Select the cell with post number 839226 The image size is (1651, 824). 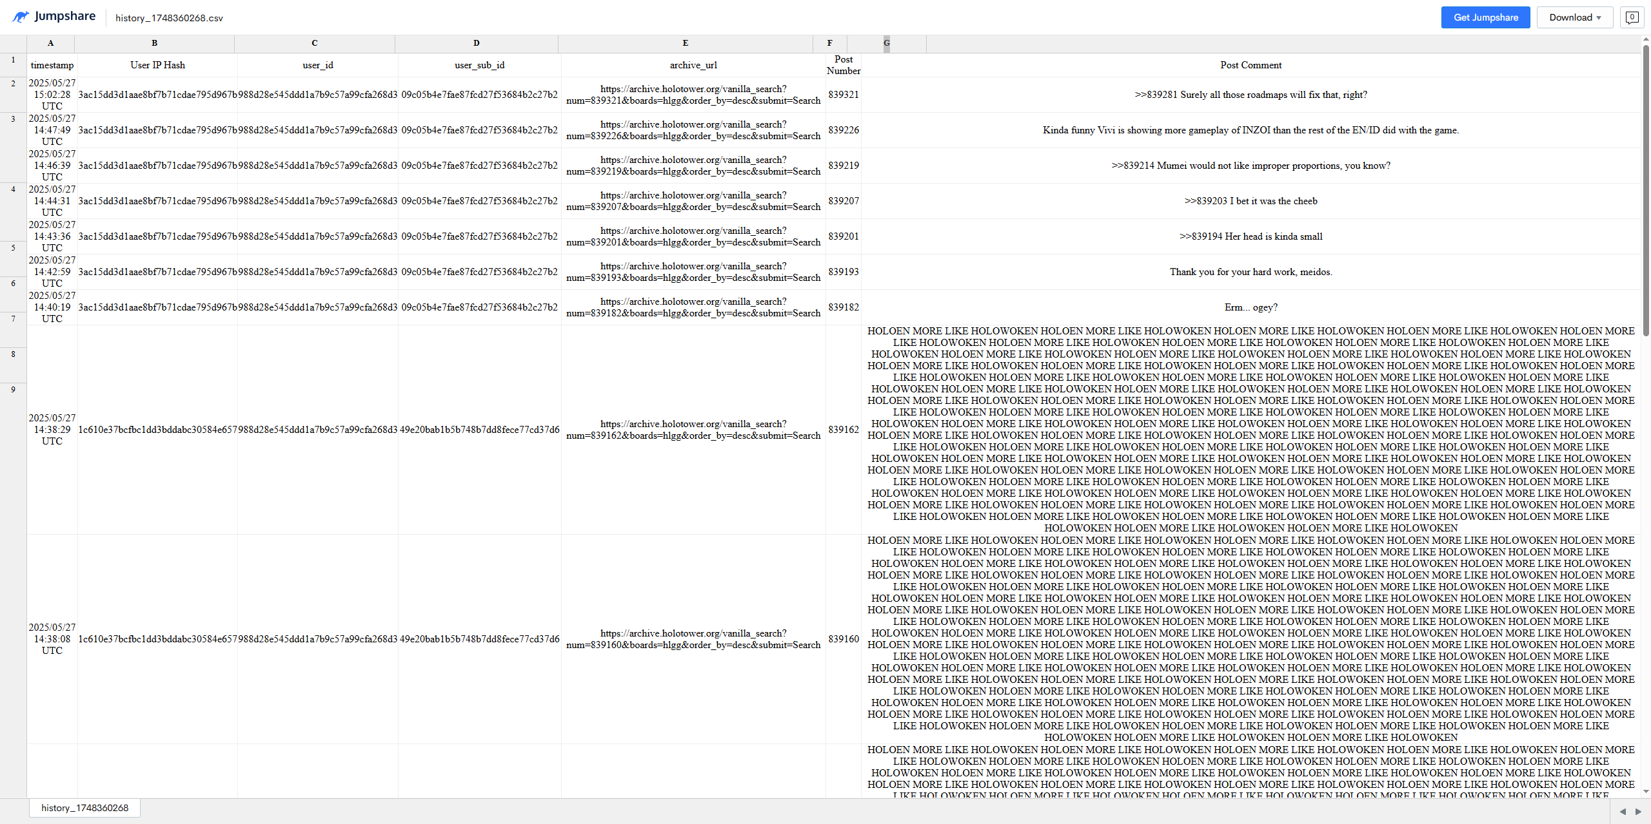click(x=843, y=130)
